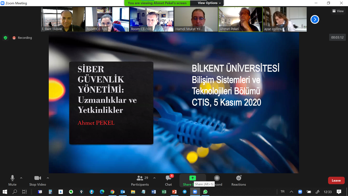Viewport: 348px width, 196px height.
Task: Click the Record button icon
Action: (217, 178)
